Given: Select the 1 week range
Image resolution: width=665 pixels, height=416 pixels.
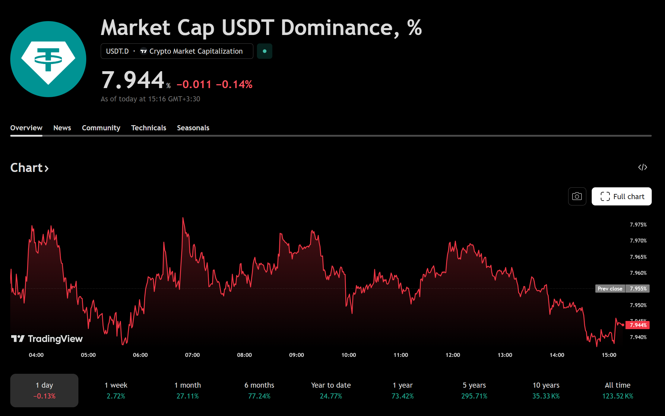Looking at the screenshot, I should click(116, 390).
